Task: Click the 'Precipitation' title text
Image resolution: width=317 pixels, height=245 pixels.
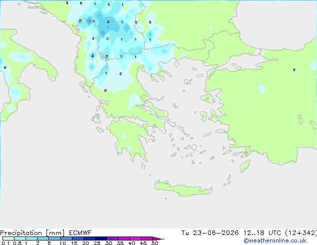Action: click(21, 233)
